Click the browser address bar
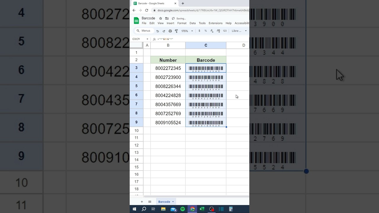 (x=200, y=10)
